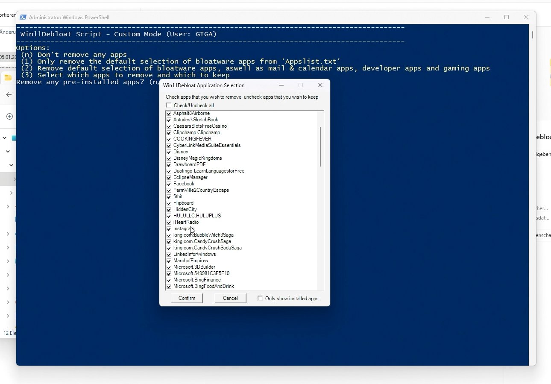Uncheck the CaesarsSlotsFreeCasino checkbox
Screen dimensions: 551x384
[169, 126]
